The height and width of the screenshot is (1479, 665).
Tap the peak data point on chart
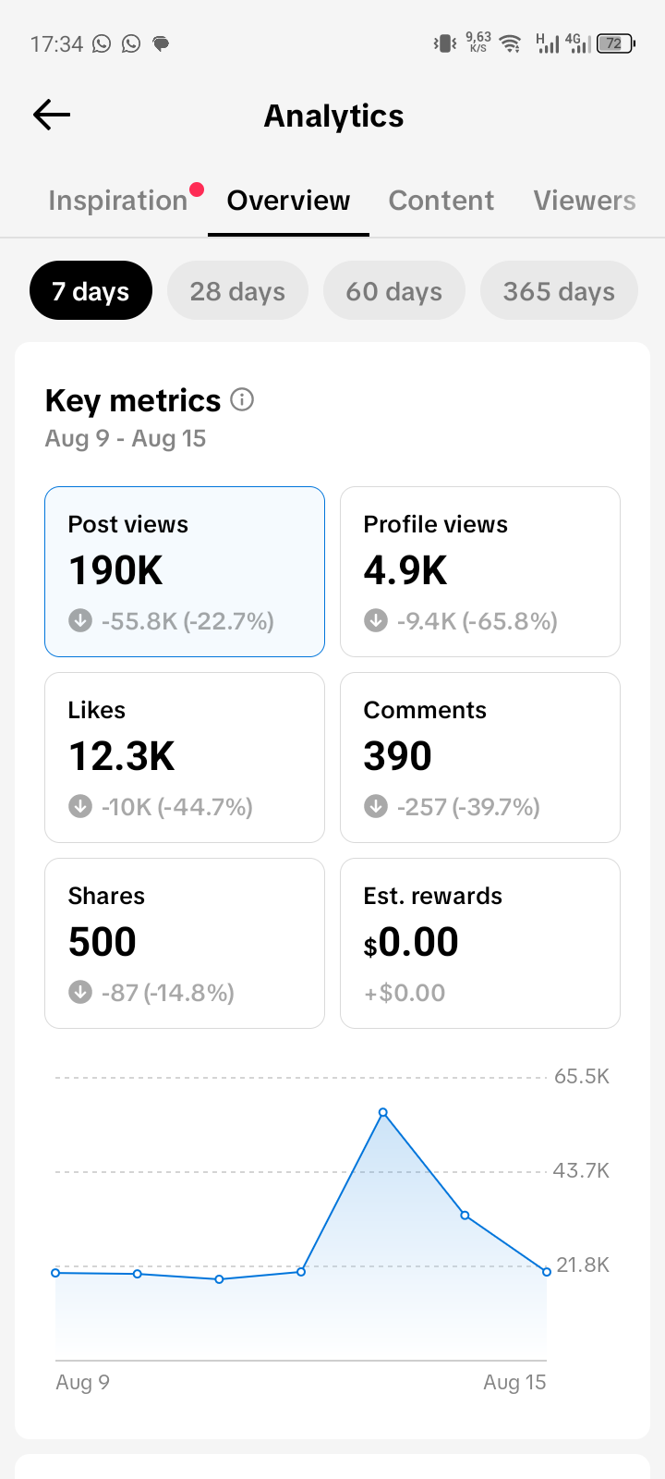pos(383,1112)
